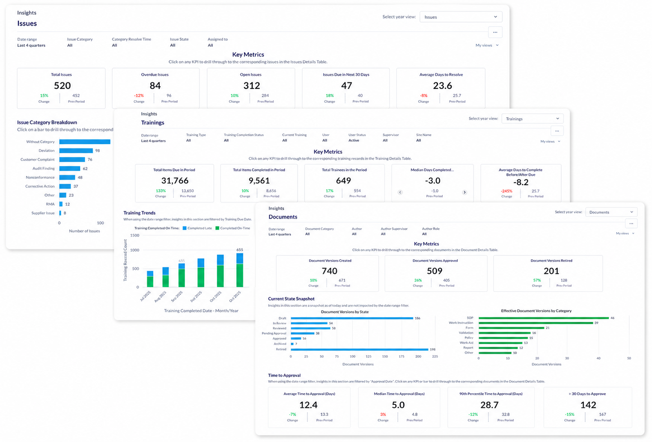652x442 pixels.
Task: Click the Work Instruction bar
Action: [x=536, y=323]
